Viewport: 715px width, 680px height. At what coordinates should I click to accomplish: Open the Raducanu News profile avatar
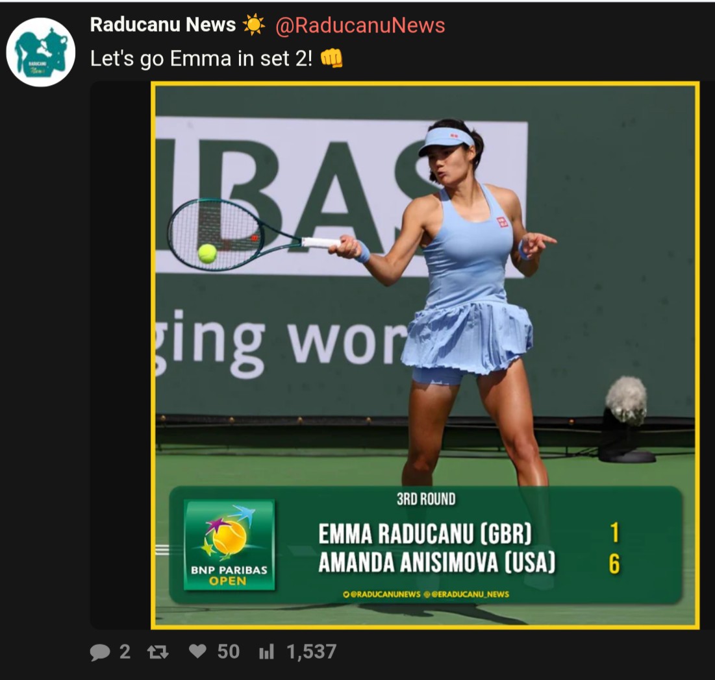point(40,52)
